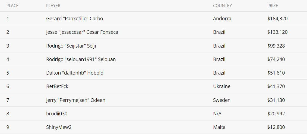Click the Ukraine country cell
307x134 pixels.
coord(221,86)
